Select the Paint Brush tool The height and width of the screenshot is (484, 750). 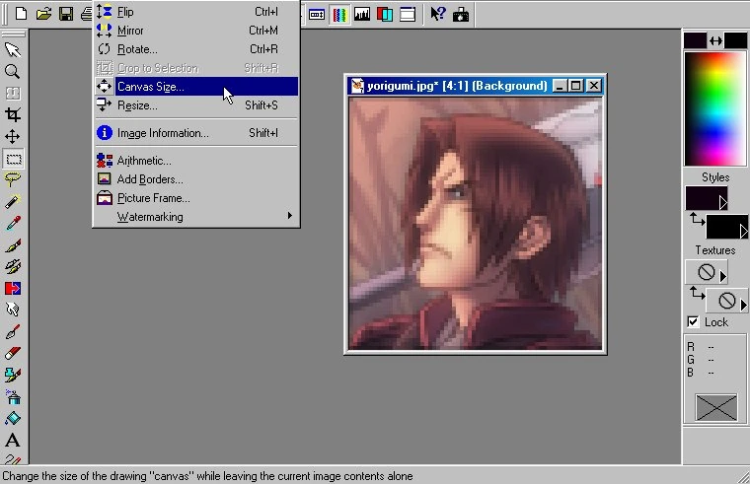point(13,245)
